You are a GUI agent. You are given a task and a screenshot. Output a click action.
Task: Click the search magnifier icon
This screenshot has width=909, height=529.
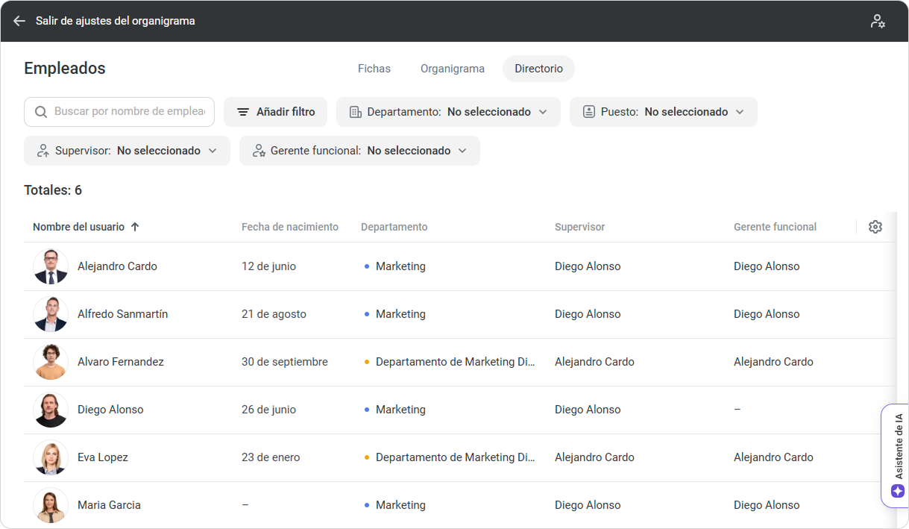click(41, 112)
